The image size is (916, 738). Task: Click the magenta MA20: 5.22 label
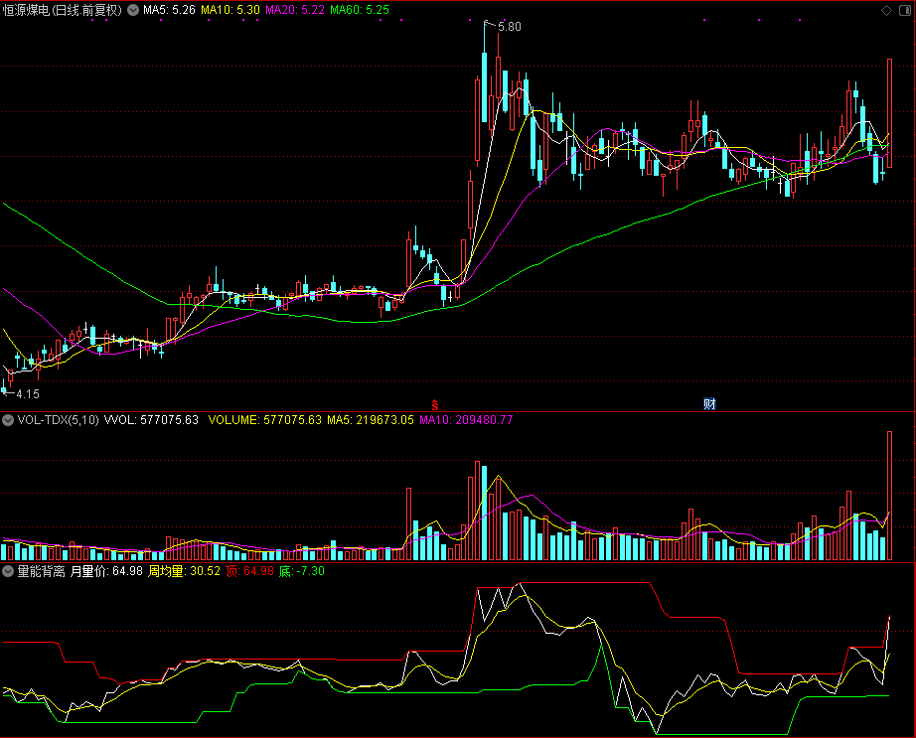click(x=294, y=10)
